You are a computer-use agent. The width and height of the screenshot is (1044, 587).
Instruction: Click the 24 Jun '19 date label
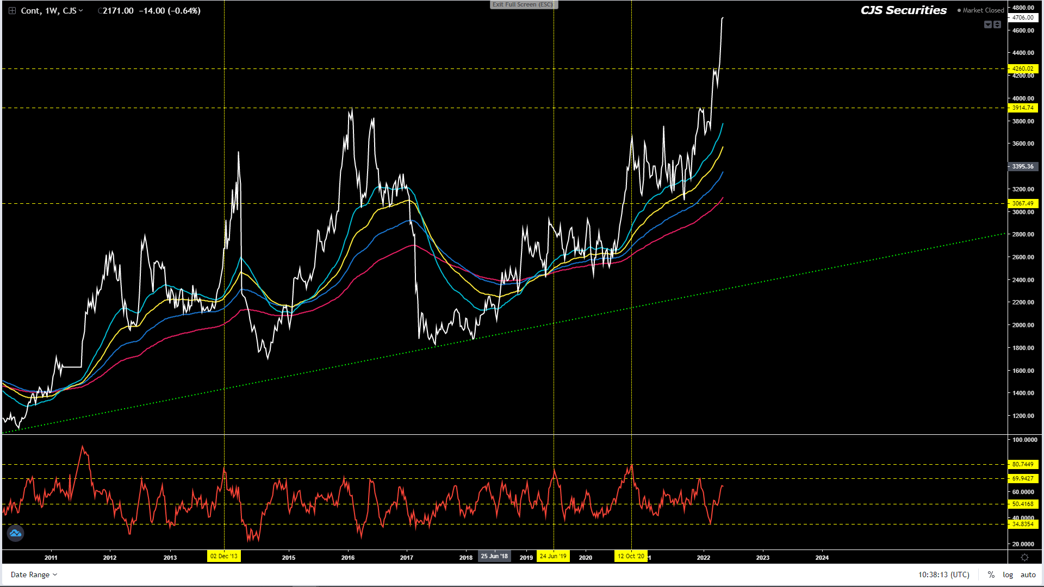pyautogui.click(x=553, y=556)
